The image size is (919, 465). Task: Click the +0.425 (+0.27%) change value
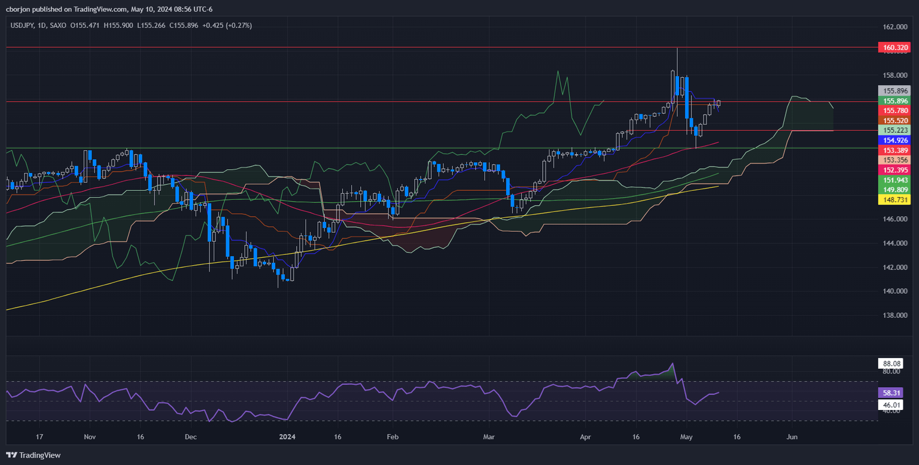(x=227, y=26)
